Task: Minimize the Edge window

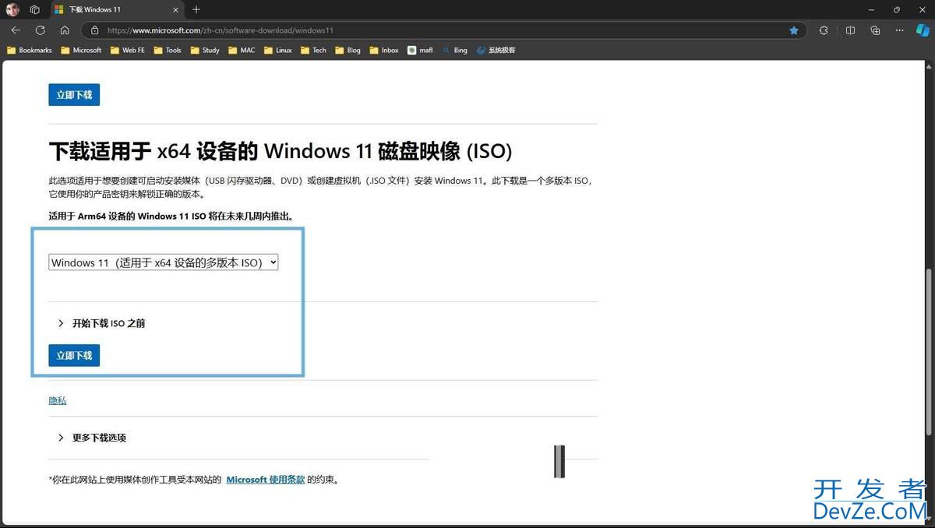Action: pos(871,9)
